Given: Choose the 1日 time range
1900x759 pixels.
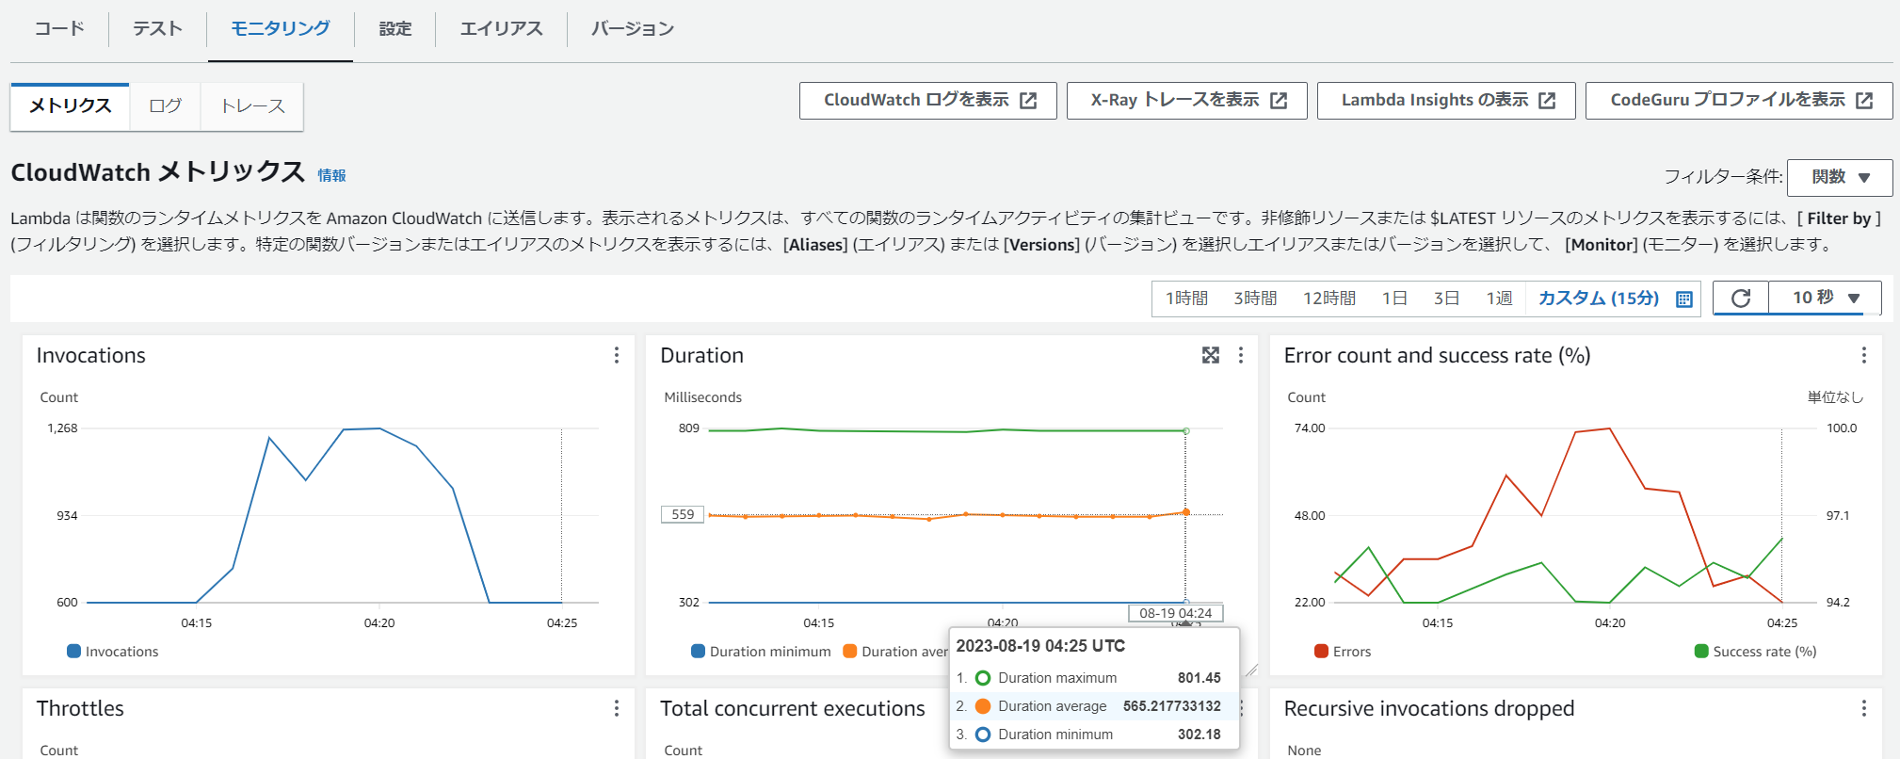Looking at the screenshot, I should (1394, 299).
